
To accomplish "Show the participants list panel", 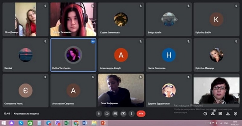I will (x=213, y=114).
